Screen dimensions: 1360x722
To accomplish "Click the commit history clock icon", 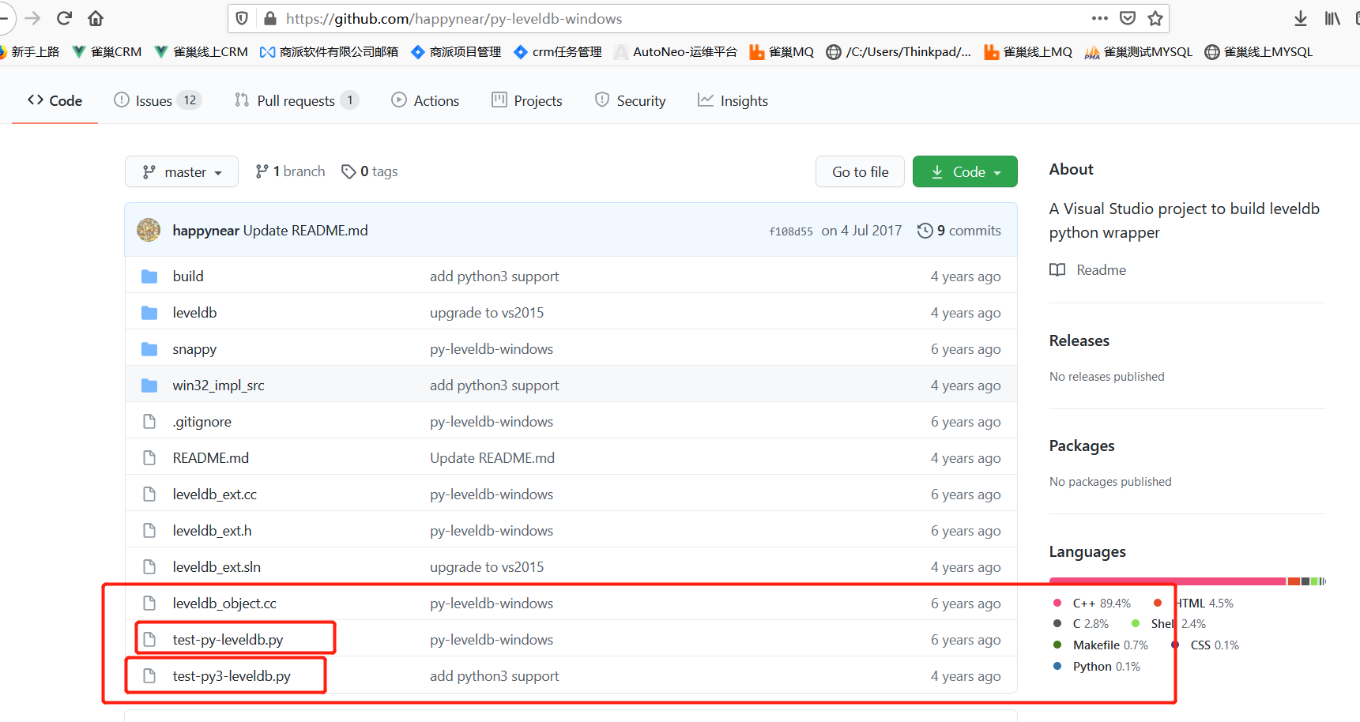I will [x=926, y=230].
